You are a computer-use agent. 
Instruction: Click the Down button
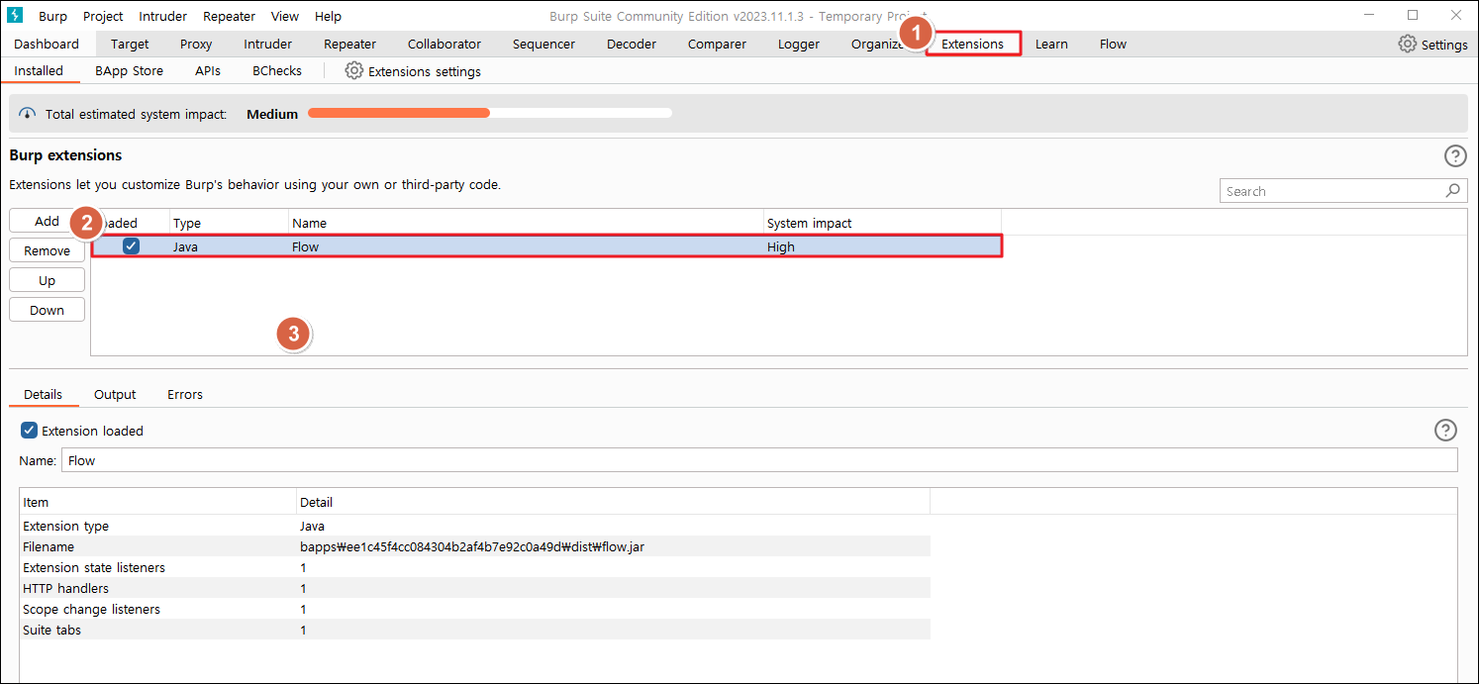point(47,310)
